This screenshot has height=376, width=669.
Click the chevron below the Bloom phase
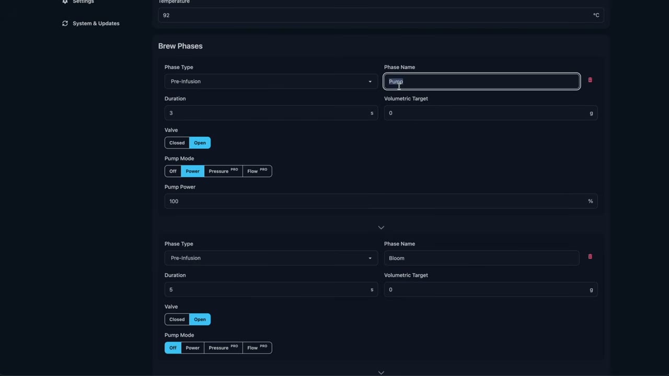click(x=381, y=372)
